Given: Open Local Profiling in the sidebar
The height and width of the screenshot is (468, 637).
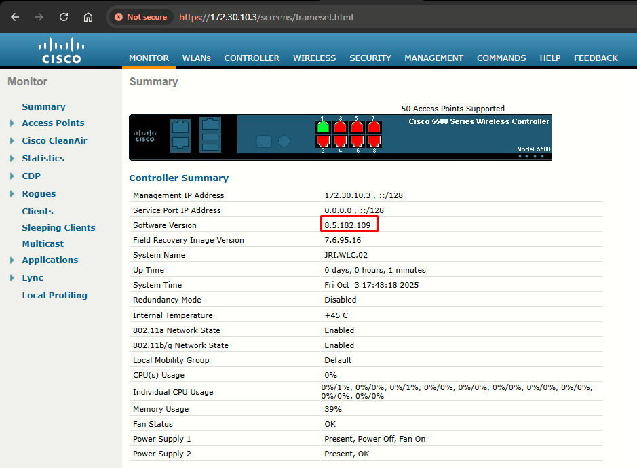Looking at the screenshot, I should point(54,295).
